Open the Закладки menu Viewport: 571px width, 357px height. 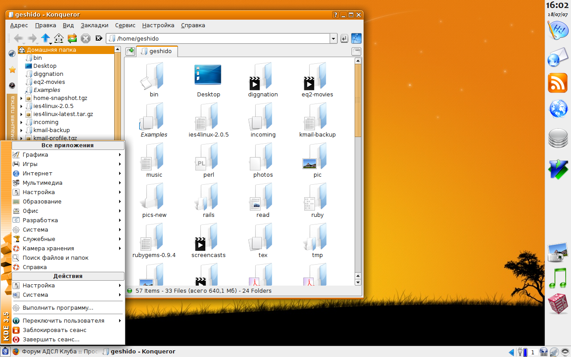point(94,25)
